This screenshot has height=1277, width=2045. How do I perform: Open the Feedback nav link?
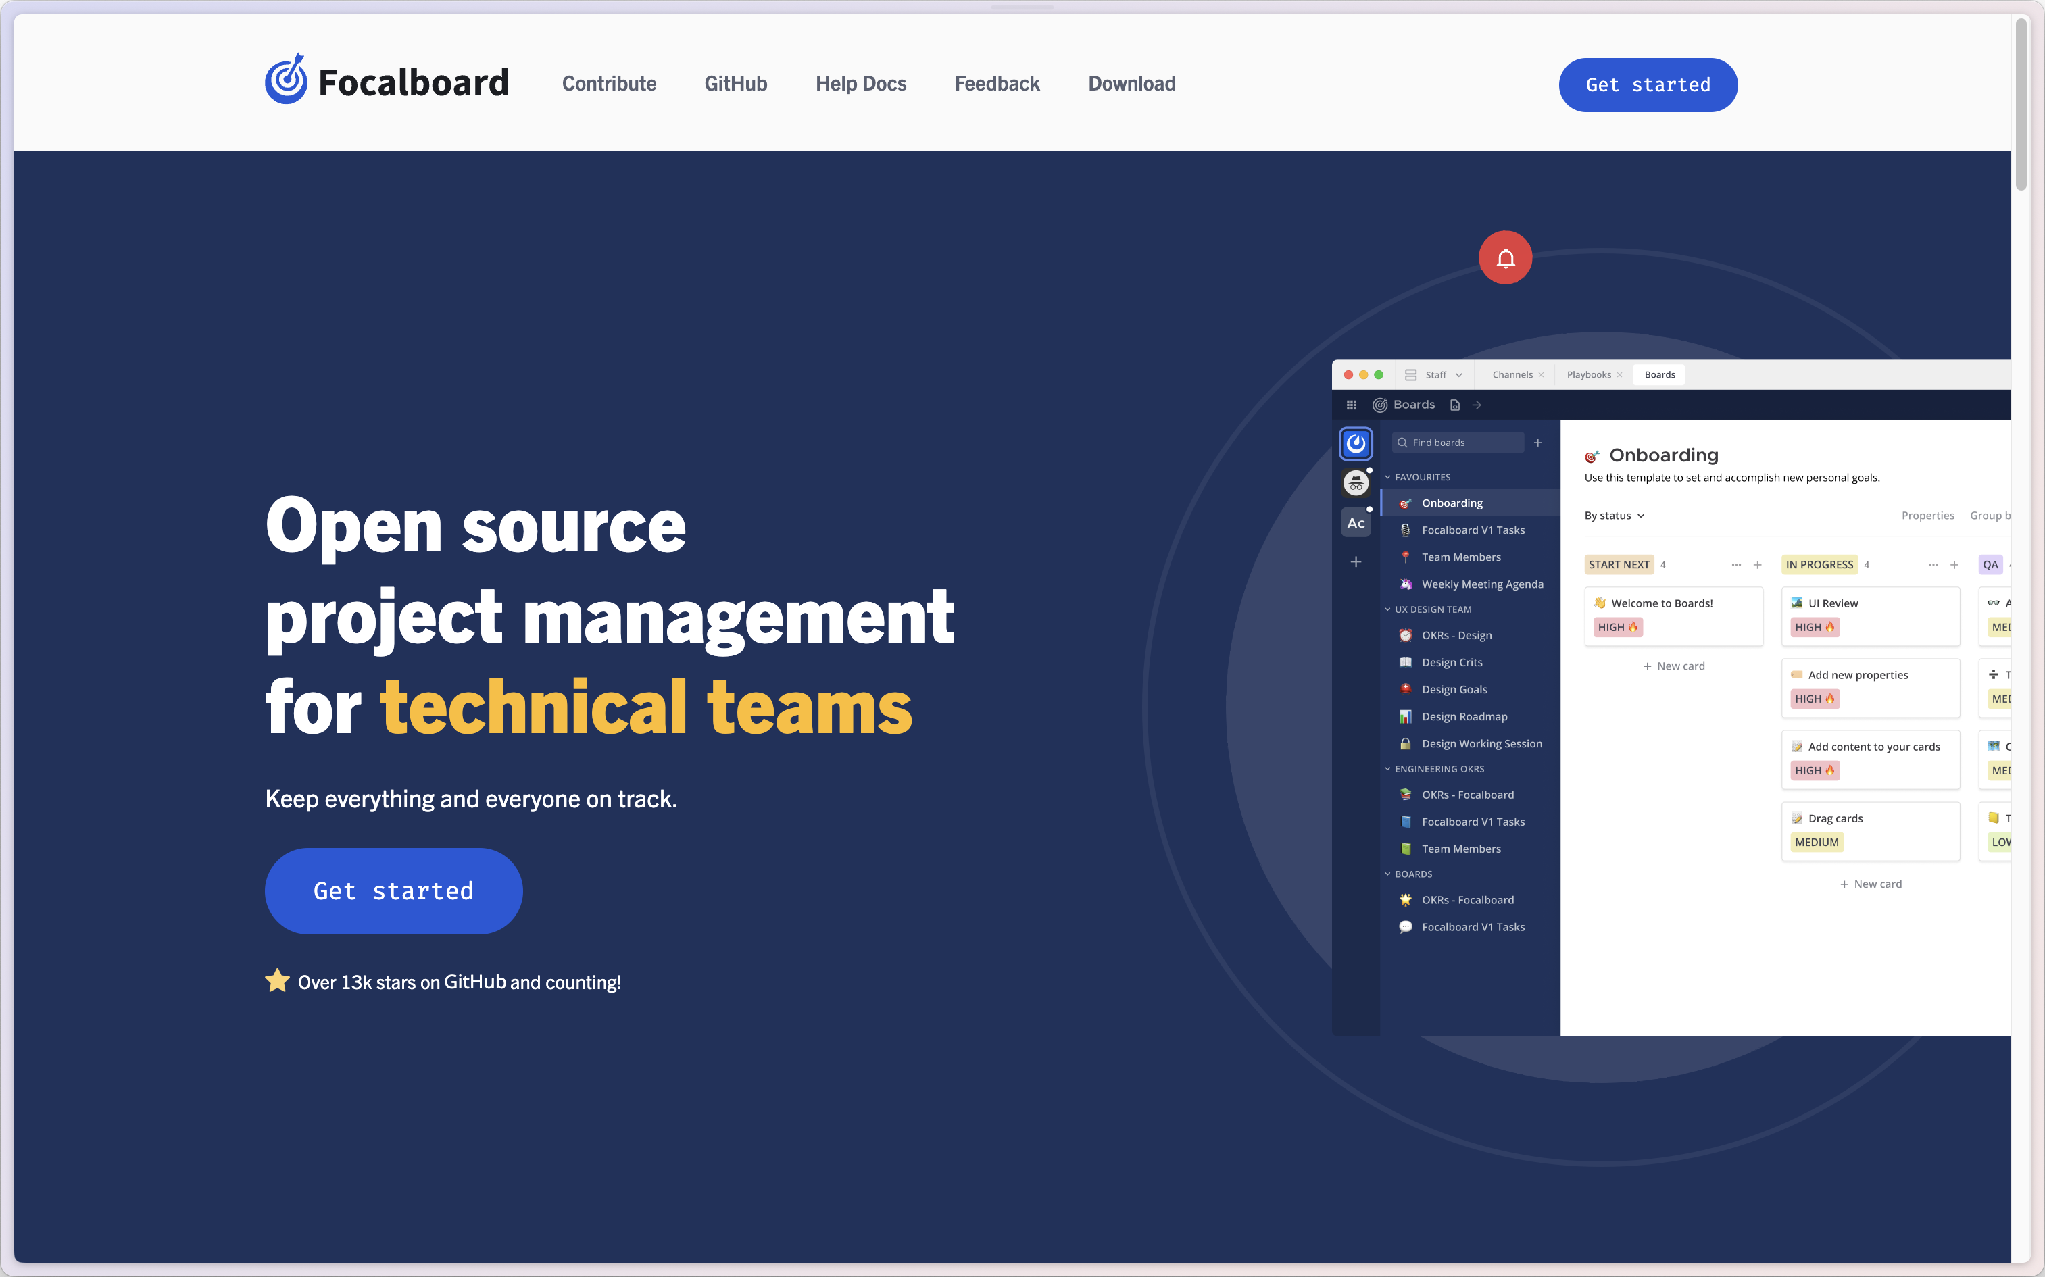(997, 84)
